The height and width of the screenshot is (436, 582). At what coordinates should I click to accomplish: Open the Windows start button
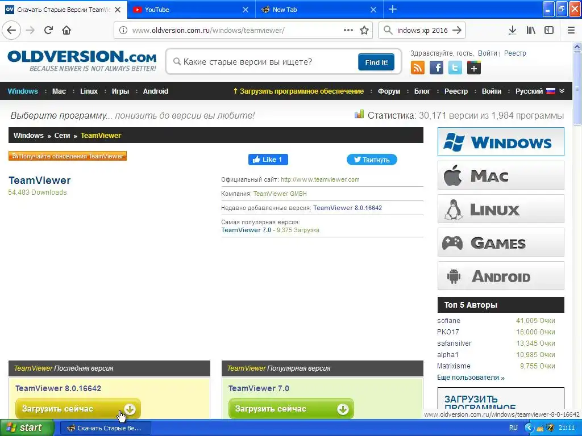tap(27, 427)
